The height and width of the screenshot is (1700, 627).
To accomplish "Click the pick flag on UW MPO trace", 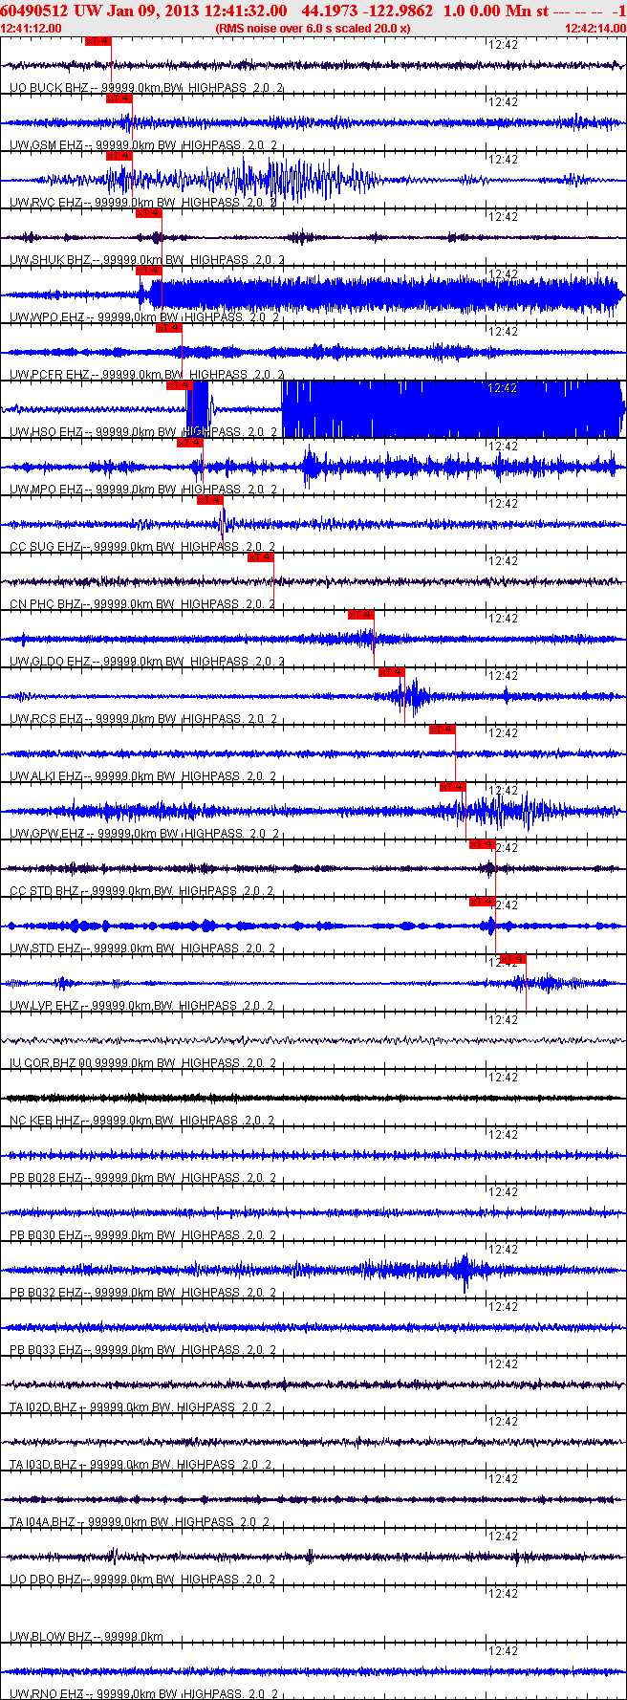I will (190, 443).
